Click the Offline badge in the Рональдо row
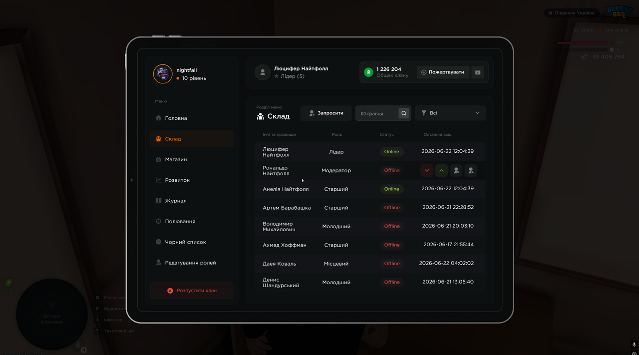The width and height of the screenshot is (639, 355). (x=392, y=170)
